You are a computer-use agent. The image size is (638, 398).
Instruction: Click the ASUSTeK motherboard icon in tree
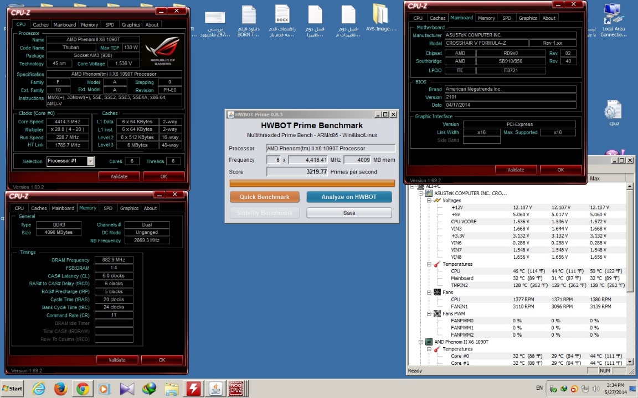click(x=429, y=193)
